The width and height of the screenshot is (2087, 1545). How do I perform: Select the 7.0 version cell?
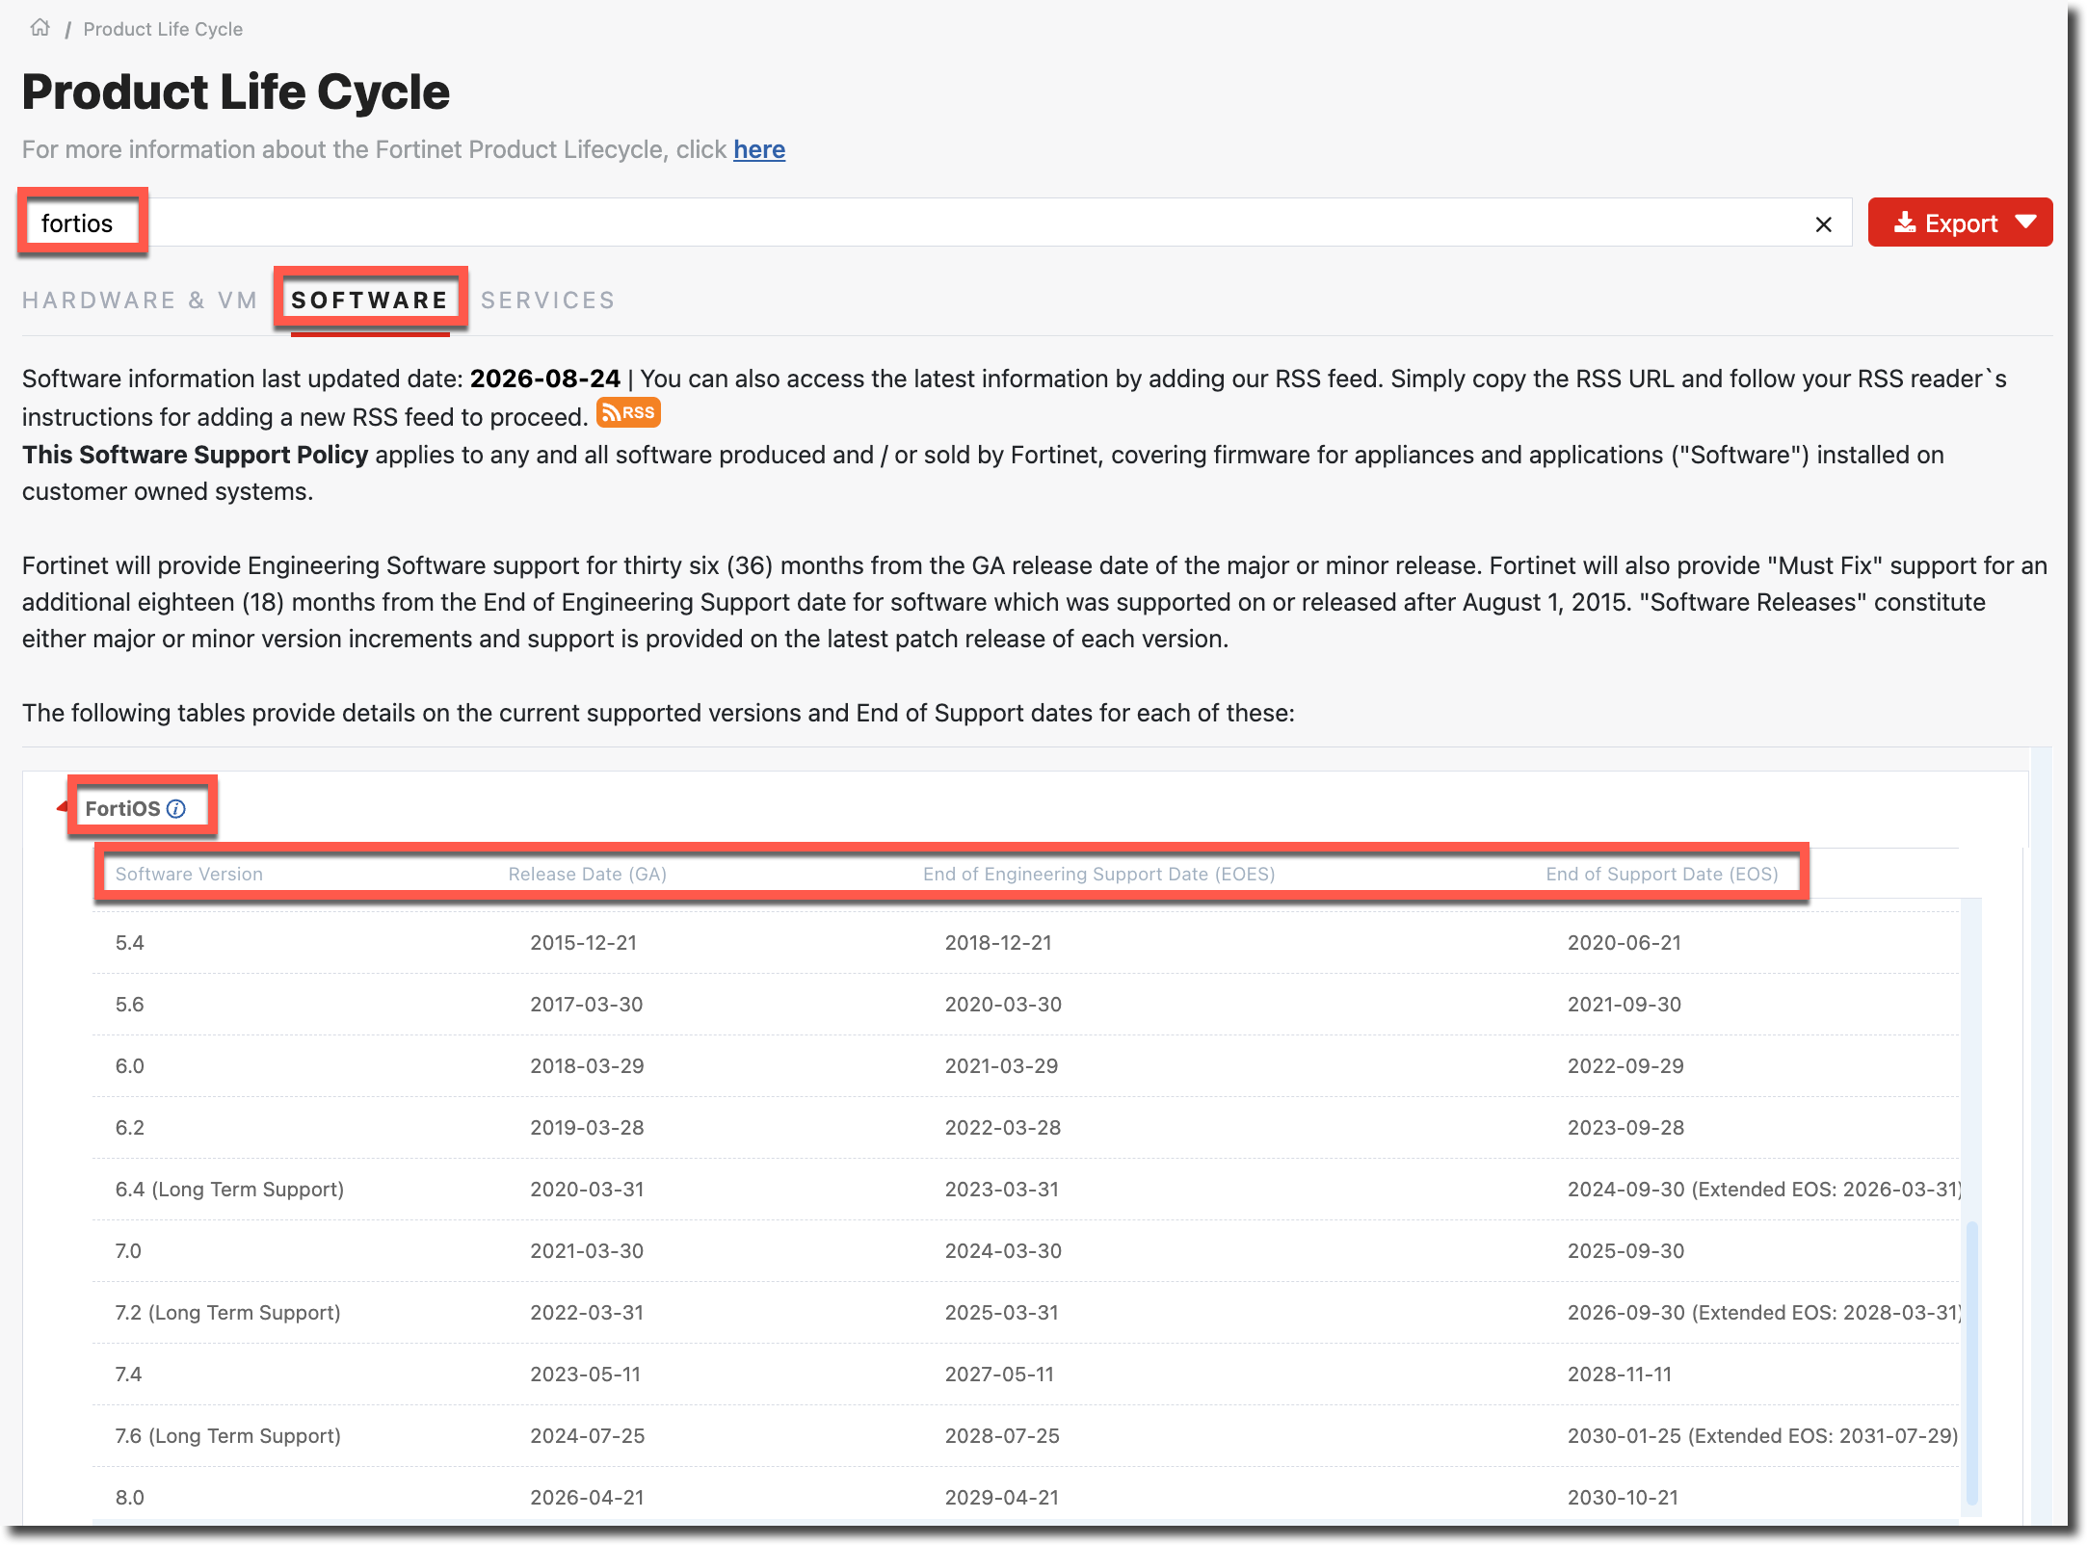(x=128, y=1251)
